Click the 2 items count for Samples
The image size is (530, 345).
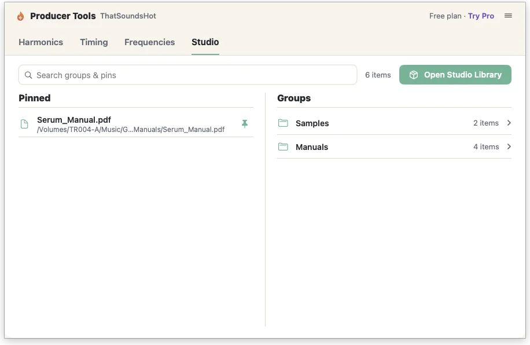click(485, 123)
